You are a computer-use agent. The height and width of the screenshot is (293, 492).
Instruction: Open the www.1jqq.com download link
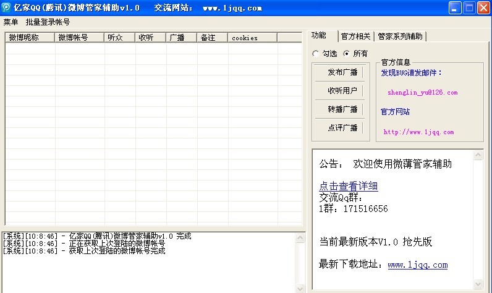(x=417, y=265)
